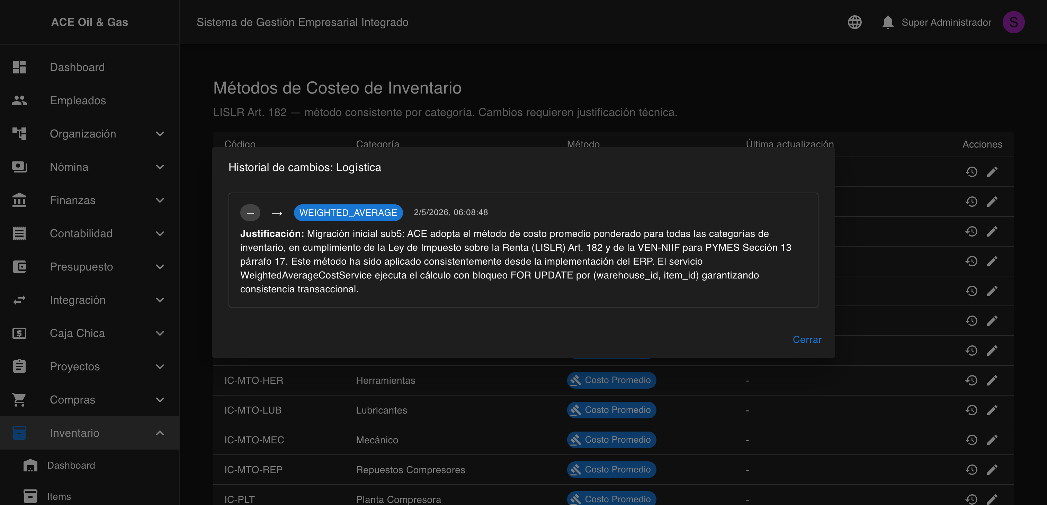Open the Inventario Dashboard submenu item
Image resolution: width=1047 pixels, height=505 pixels.
coord(90,465)
